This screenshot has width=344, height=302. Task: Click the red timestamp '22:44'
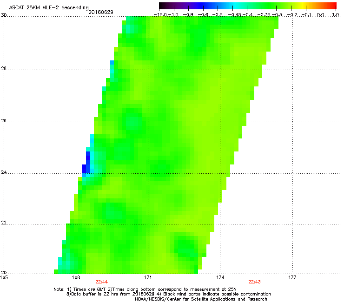coord(102,282)
